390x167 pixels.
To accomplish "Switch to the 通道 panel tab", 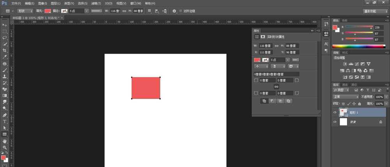I will coord(345,84).
